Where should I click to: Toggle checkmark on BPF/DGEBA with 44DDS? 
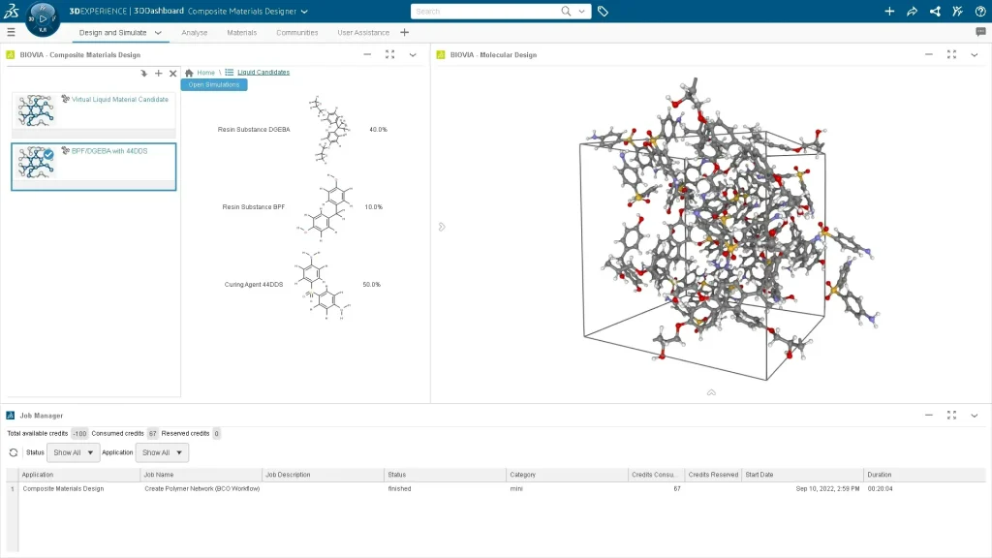(x=47, y=153)
